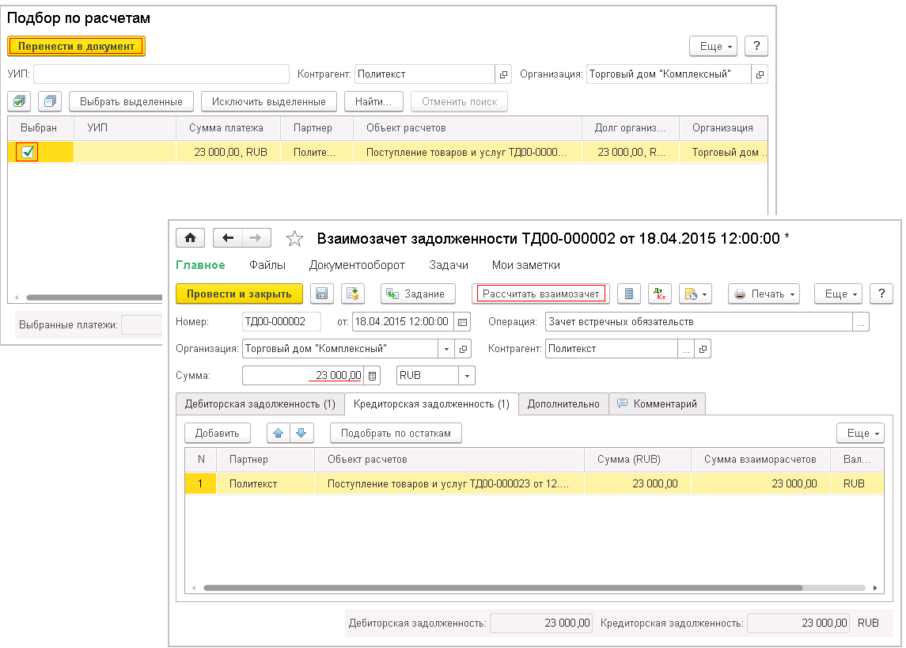The height and width of the screenshot is (648, 906).
Task: Expand the RUB currency dropdown
Action: tap(467, 376)
